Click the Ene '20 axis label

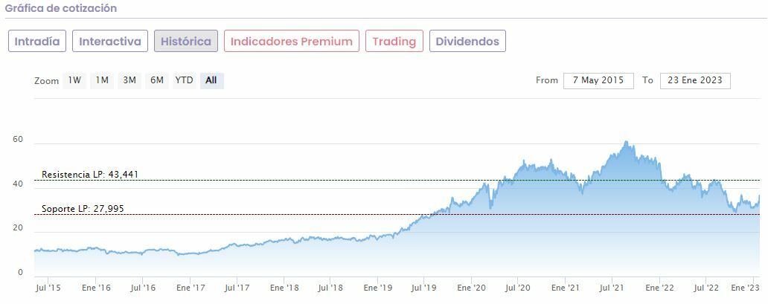pos(472,287)
